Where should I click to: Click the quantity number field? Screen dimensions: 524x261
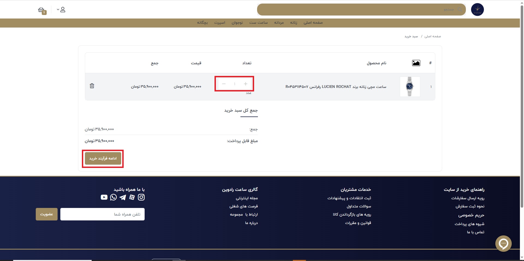pos(235,84)
